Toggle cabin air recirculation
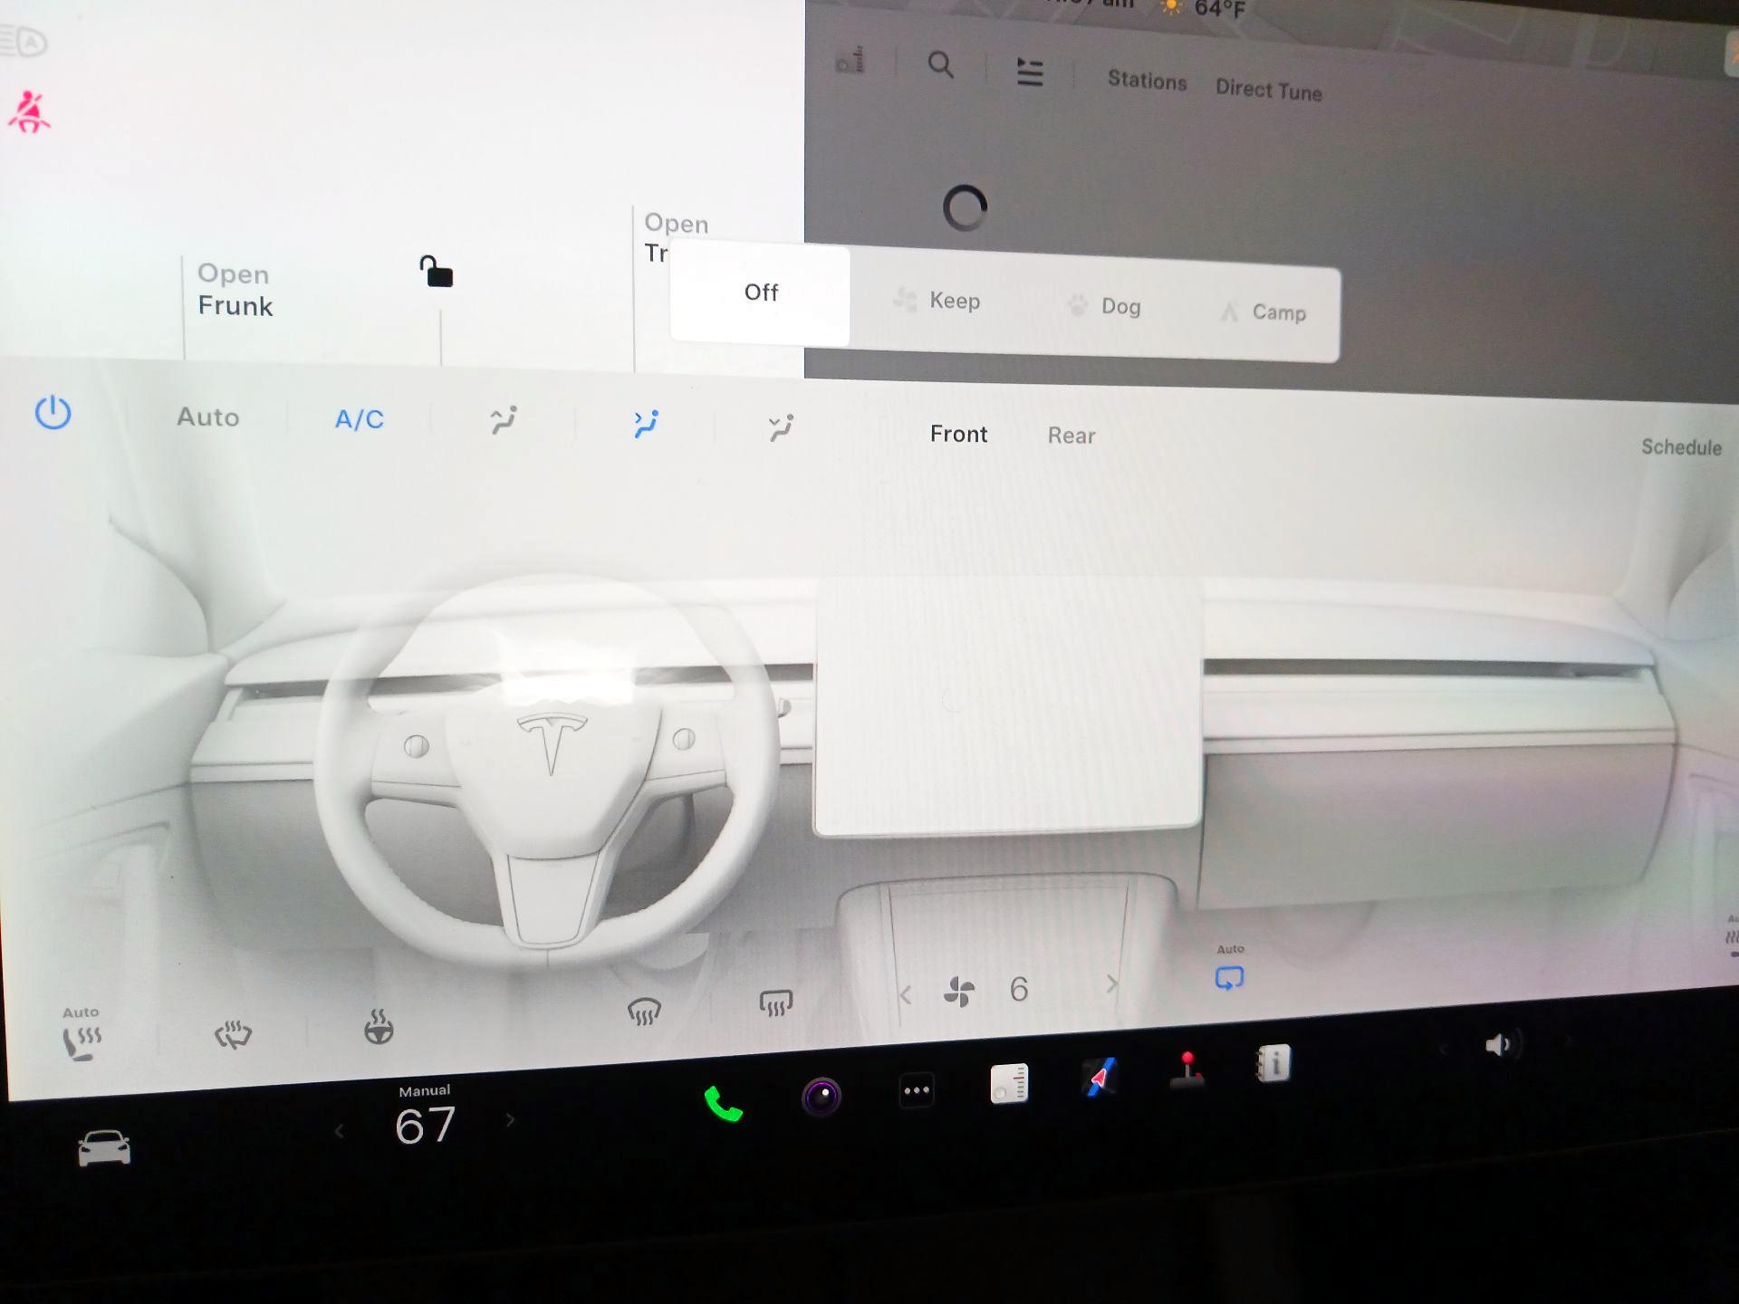Viewport: 1739px width, 1304px height. [x=1230, y=977]
